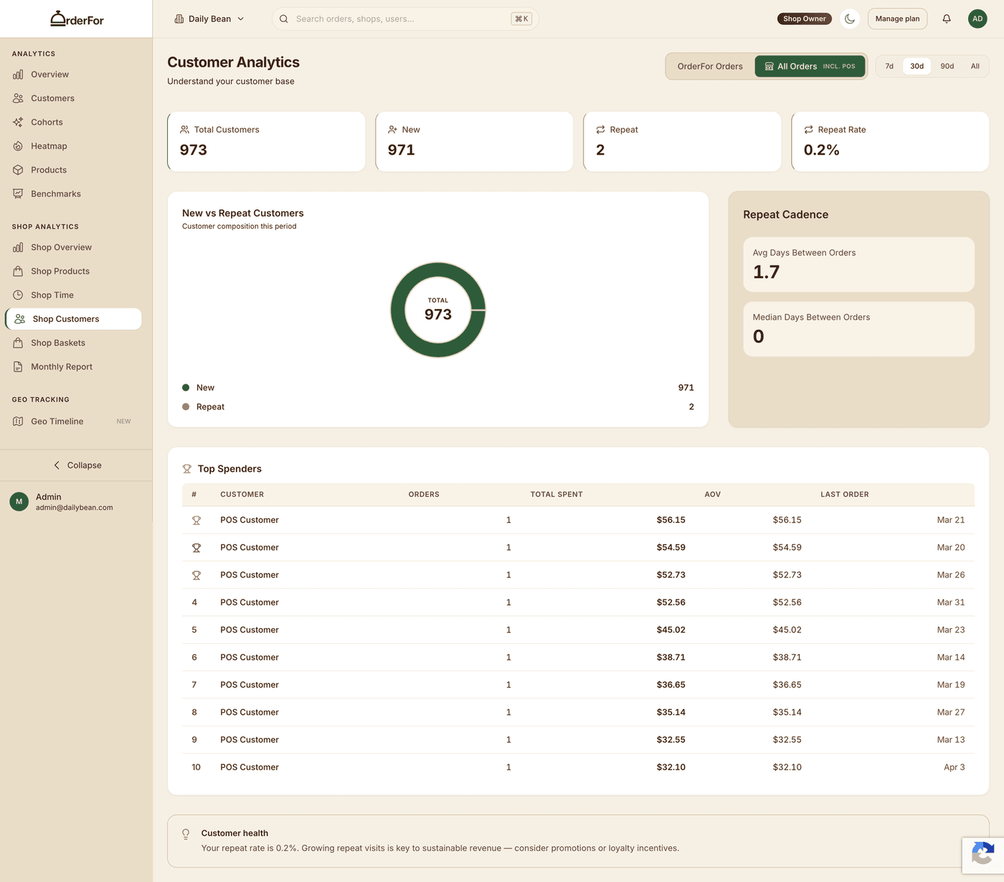Select the 30d time range
The width and height of the screenshot is (1004, 882).
[x=917, y=66]
